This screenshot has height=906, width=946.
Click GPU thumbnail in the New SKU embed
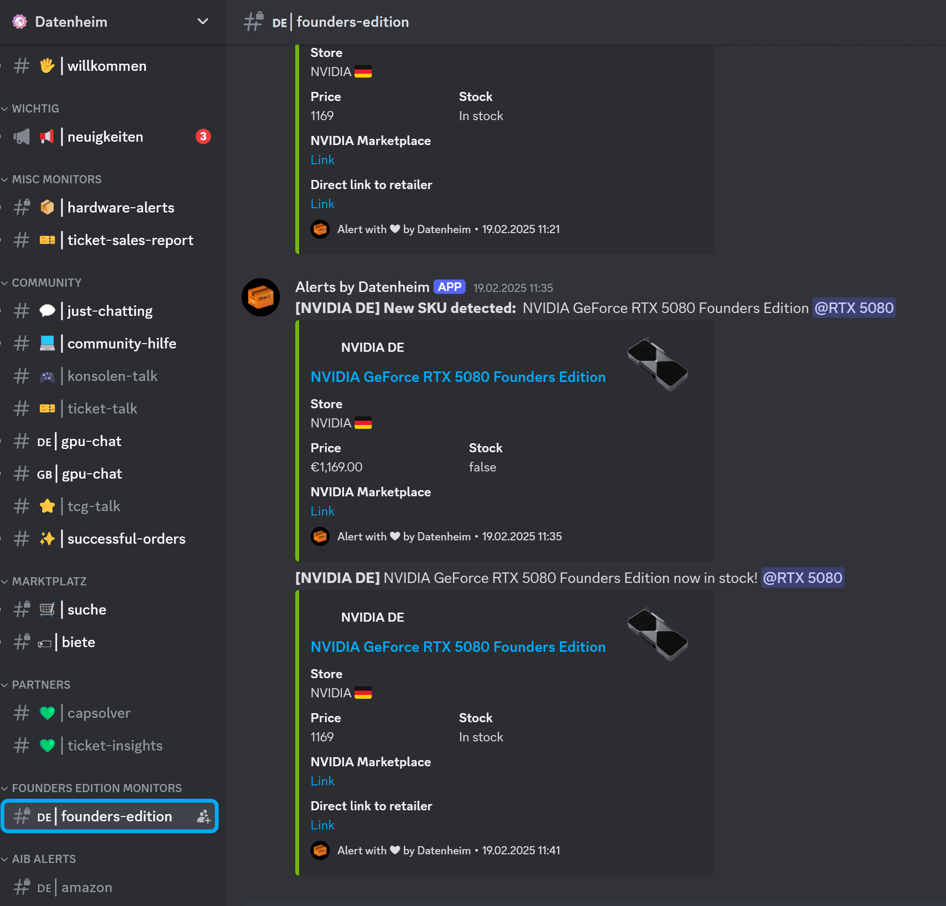[657, 364]
